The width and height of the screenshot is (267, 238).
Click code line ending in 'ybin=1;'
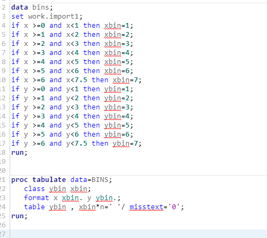point(72,89)
